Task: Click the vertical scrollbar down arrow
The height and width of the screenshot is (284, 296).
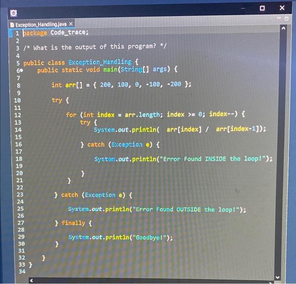Action: [x=277, y=277]
